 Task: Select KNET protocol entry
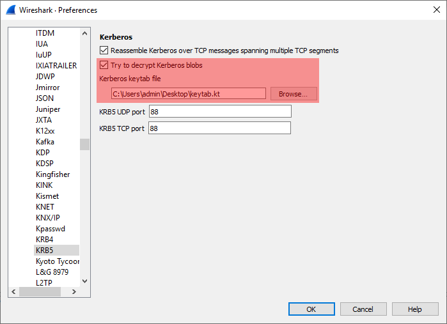[45, 207]
